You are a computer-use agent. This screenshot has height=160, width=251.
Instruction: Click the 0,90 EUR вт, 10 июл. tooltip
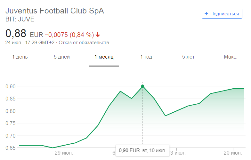coord(142,150)
